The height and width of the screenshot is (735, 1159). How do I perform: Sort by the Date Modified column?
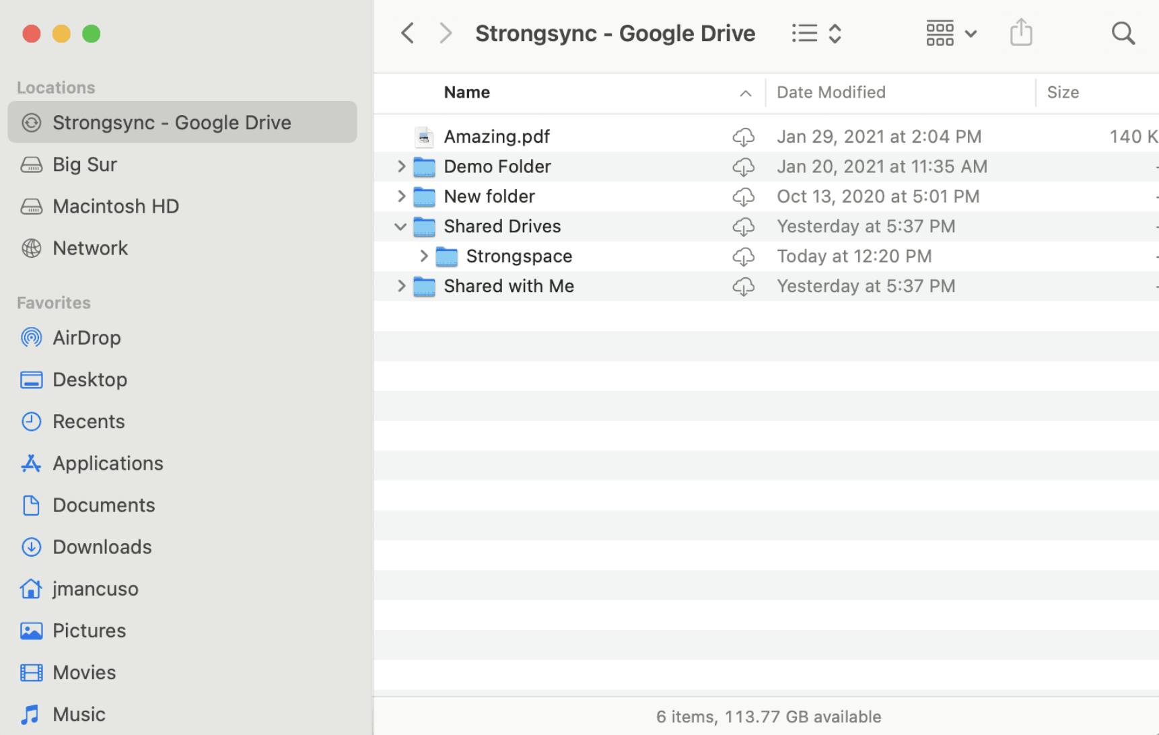831,92
